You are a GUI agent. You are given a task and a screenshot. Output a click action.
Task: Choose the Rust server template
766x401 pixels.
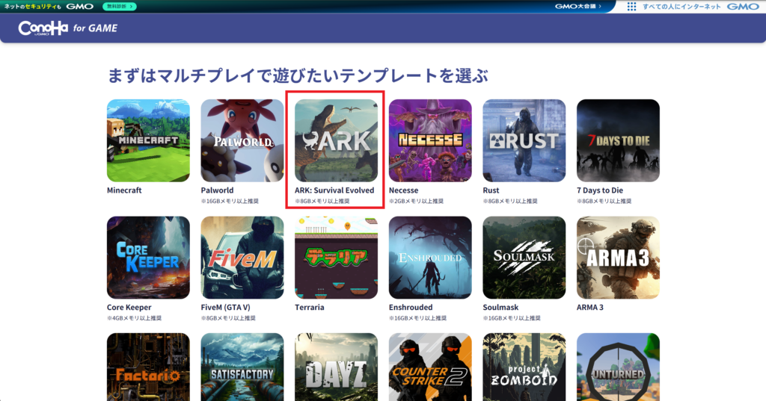pyautogui.click(x=524, y=140)
